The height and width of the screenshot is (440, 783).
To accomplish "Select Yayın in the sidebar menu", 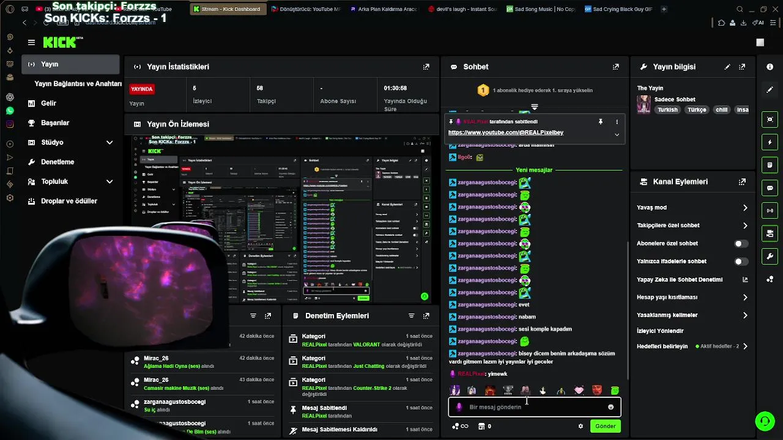I will (x=70, y=64).
